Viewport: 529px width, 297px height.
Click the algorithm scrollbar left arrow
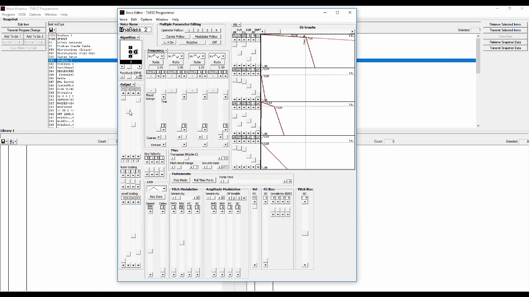tap(122, 66)
